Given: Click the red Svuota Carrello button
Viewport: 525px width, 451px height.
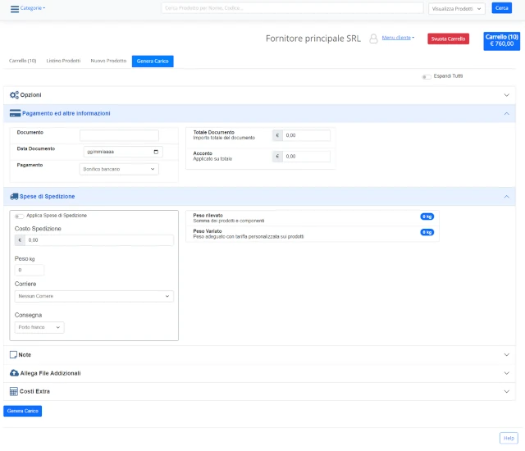Looking at the screenshot, I should (449, 39).
